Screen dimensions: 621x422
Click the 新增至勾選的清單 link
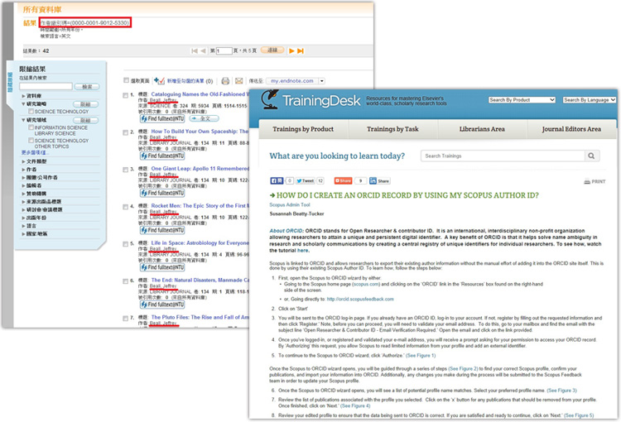[x=185, y=81]
